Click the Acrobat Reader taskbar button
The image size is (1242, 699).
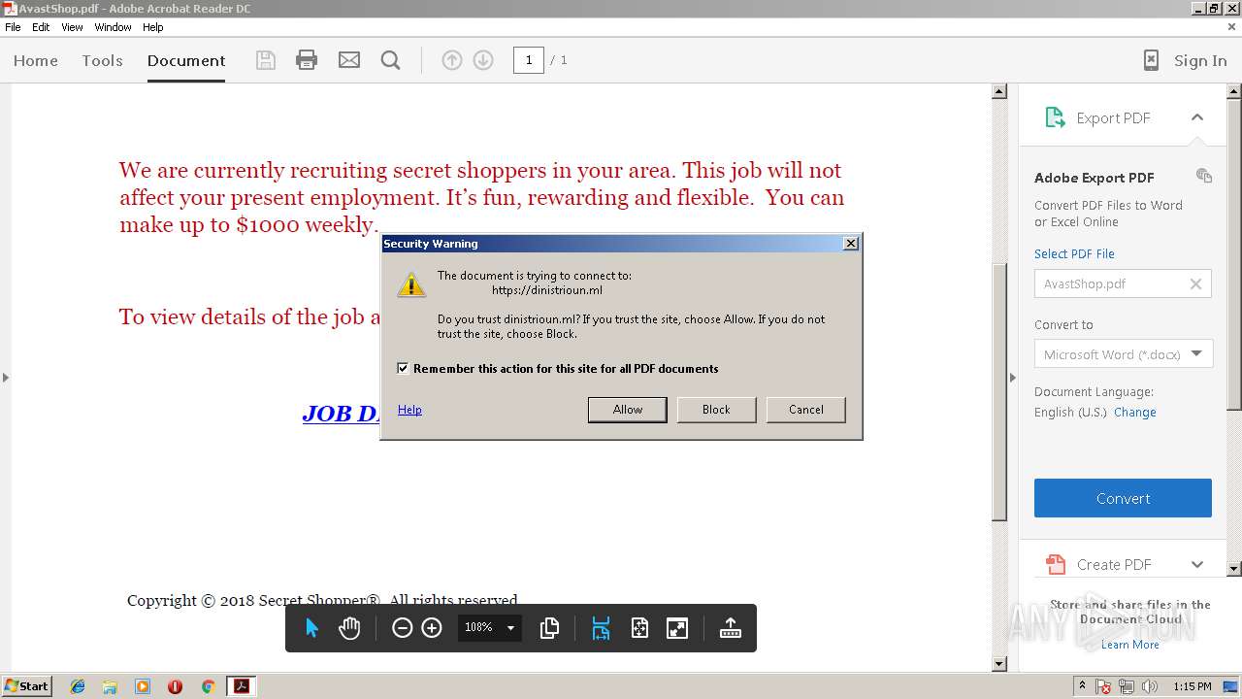(x=241, y=686)
